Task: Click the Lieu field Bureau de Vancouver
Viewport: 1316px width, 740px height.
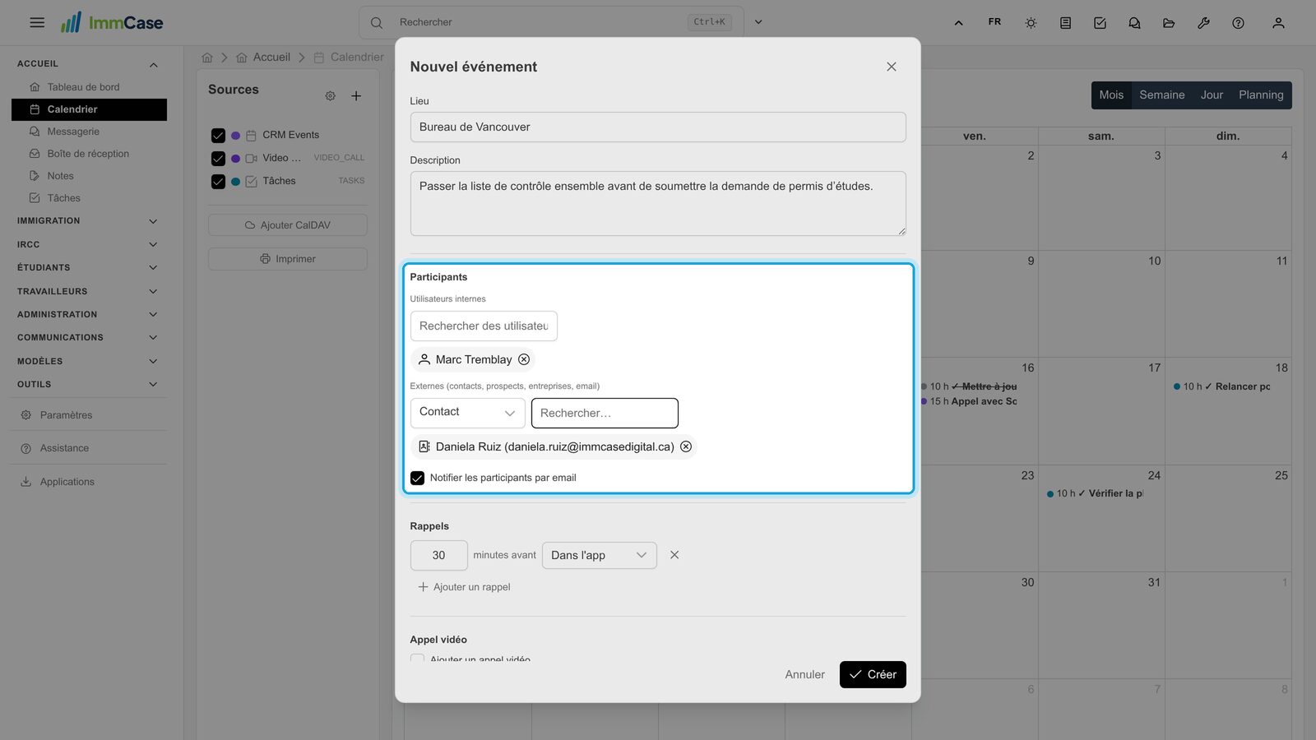Action: 658,127
